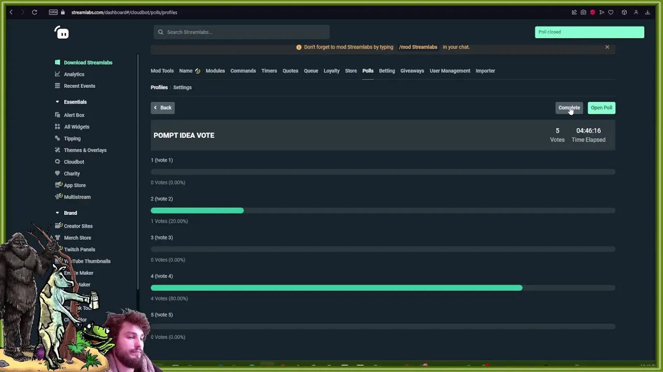Click the Open Poll button
The height and width of the screenshot is (372, 663).
coord(601,107)
